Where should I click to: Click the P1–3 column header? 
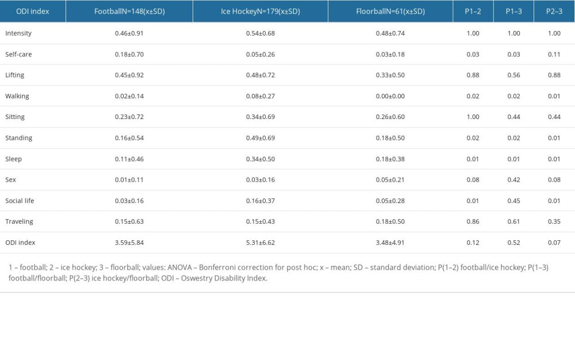click(x=513, y=11)
